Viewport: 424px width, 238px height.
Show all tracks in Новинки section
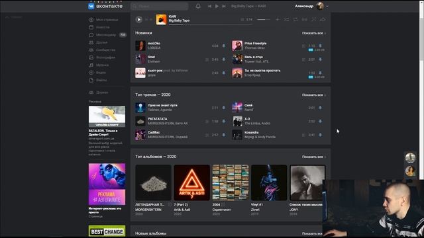tap(313, 33)
